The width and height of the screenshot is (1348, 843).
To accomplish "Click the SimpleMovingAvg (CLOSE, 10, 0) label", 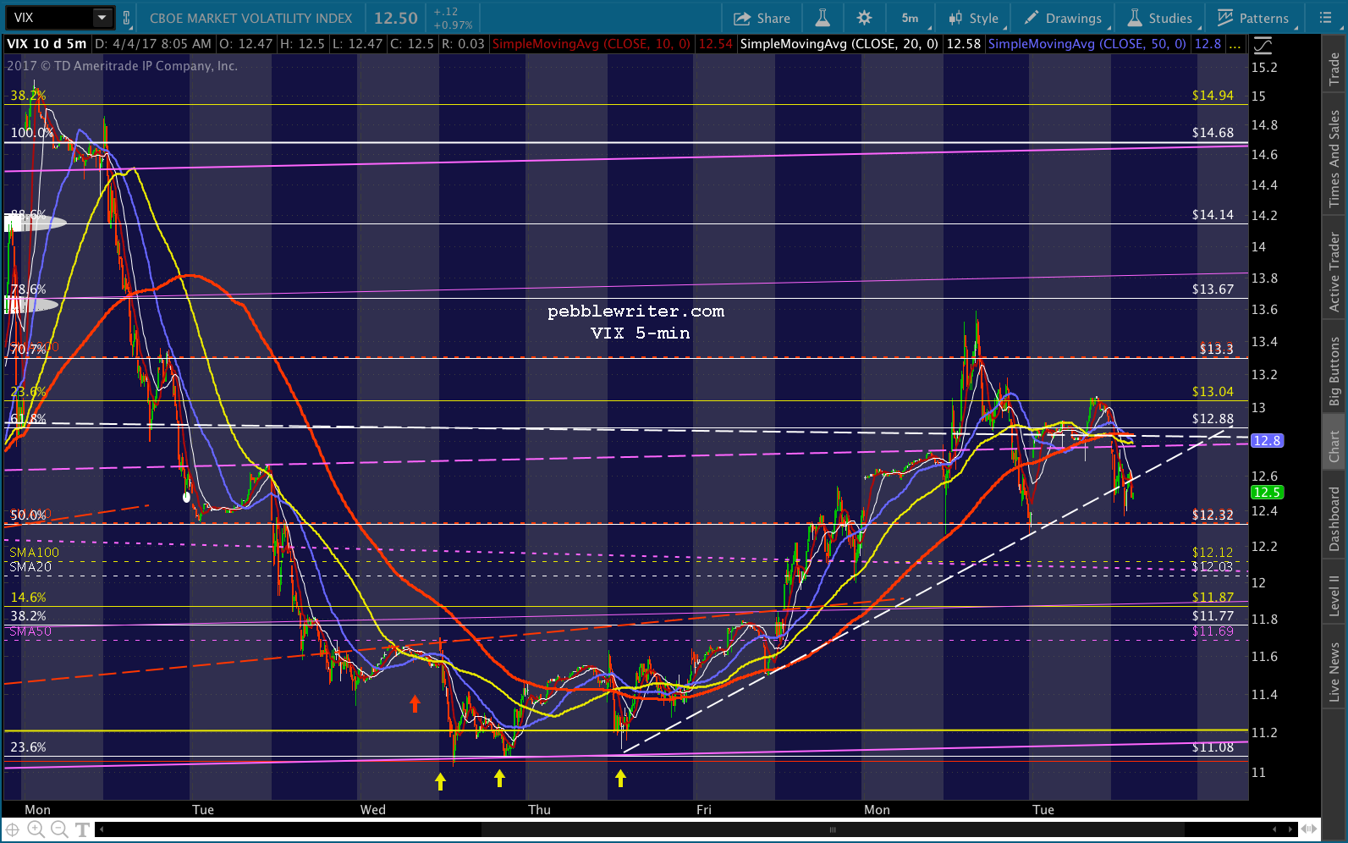I will click(x=591, y=44).
